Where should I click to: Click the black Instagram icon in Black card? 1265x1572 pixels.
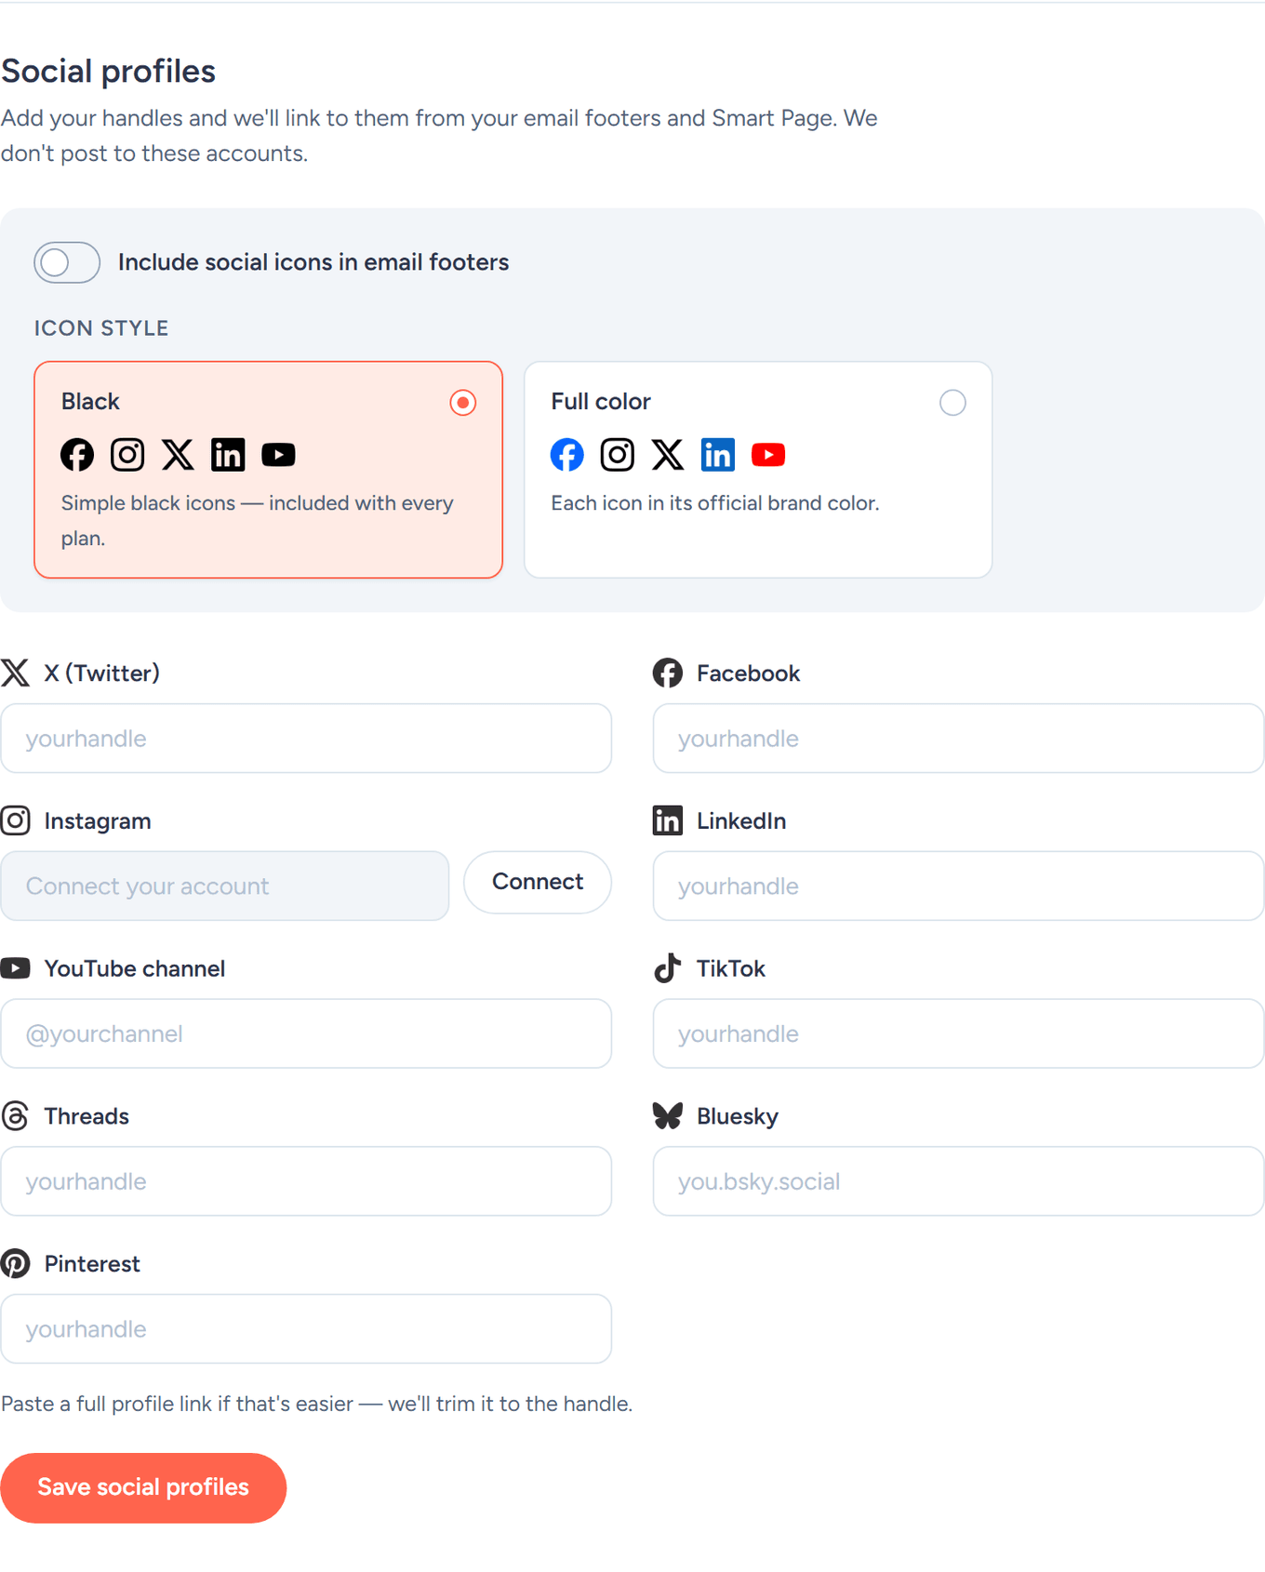127,455
